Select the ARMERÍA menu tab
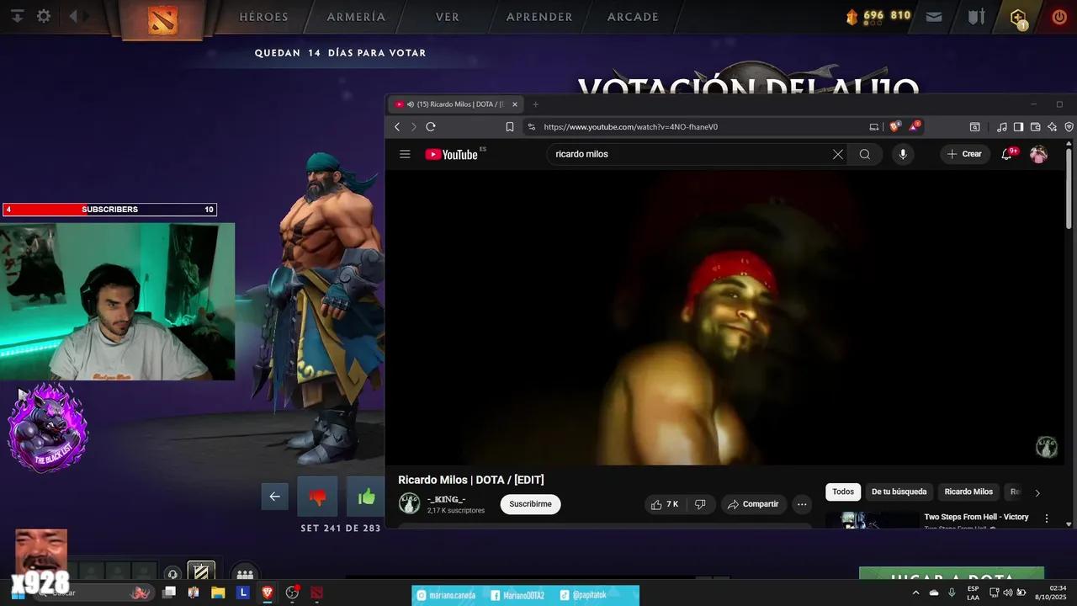Viewport: 1077px width, 606px height. click(356, 17)
